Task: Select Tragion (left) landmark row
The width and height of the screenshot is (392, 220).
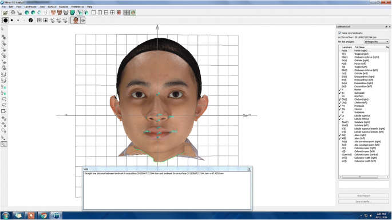Action: (x=364, y=67)
